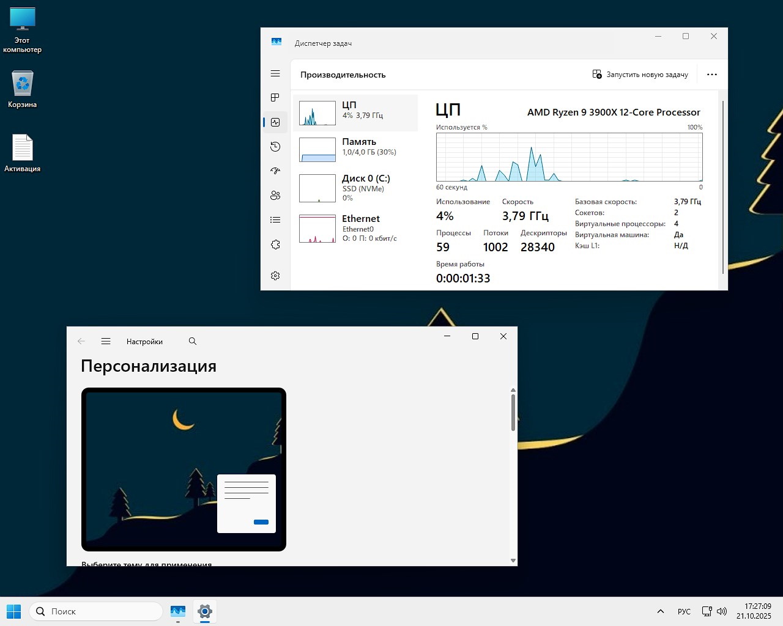
Task: Select Диск 0 (C:) performance item
Action: pyautogui.click(x=355, y=187)
